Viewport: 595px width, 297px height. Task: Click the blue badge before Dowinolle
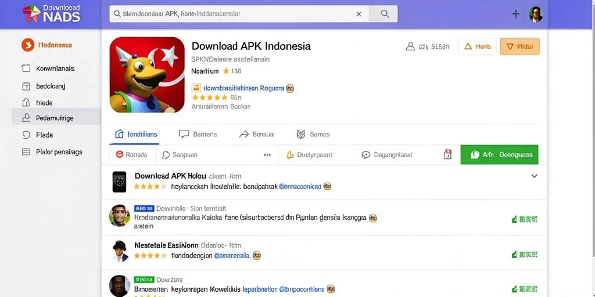(144, 208)
